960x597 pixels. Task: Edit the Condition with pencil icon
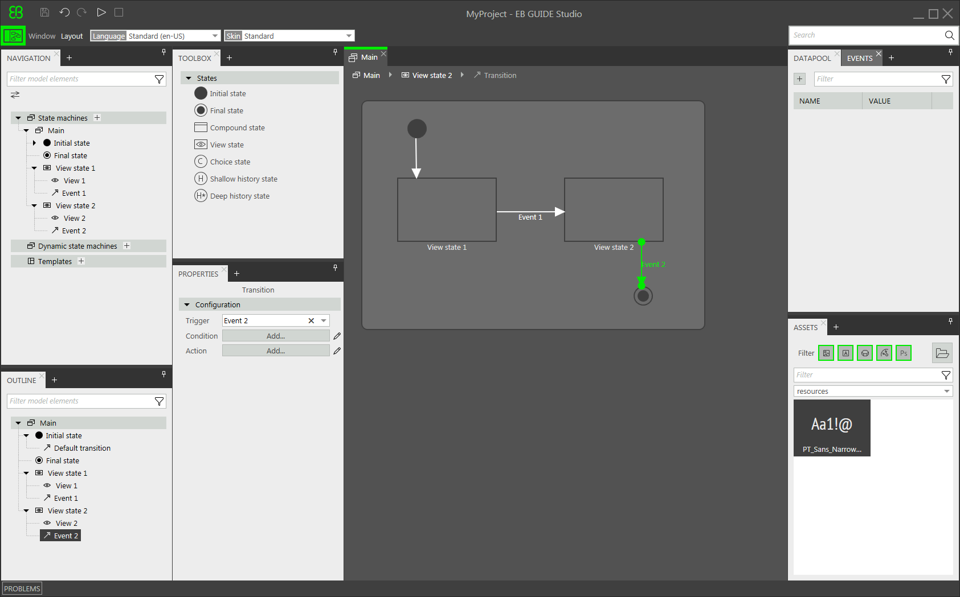point(337,336)
